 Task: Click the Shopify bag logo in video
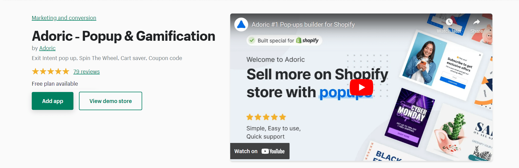click(299, 40)
